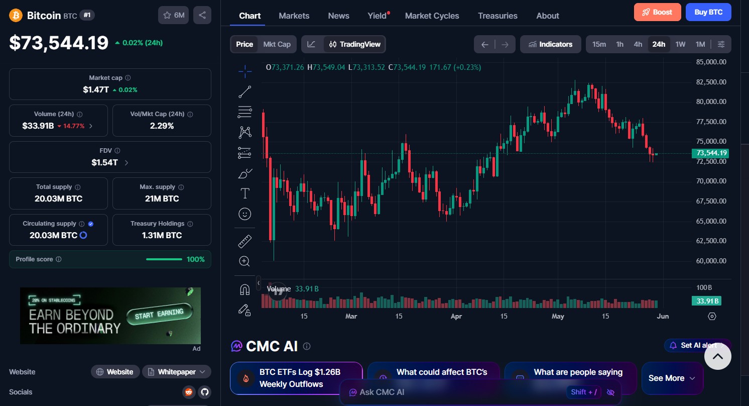Screen dimensions: 749x406
Task: Click the Profile score info icon
Action: point(59,259)
